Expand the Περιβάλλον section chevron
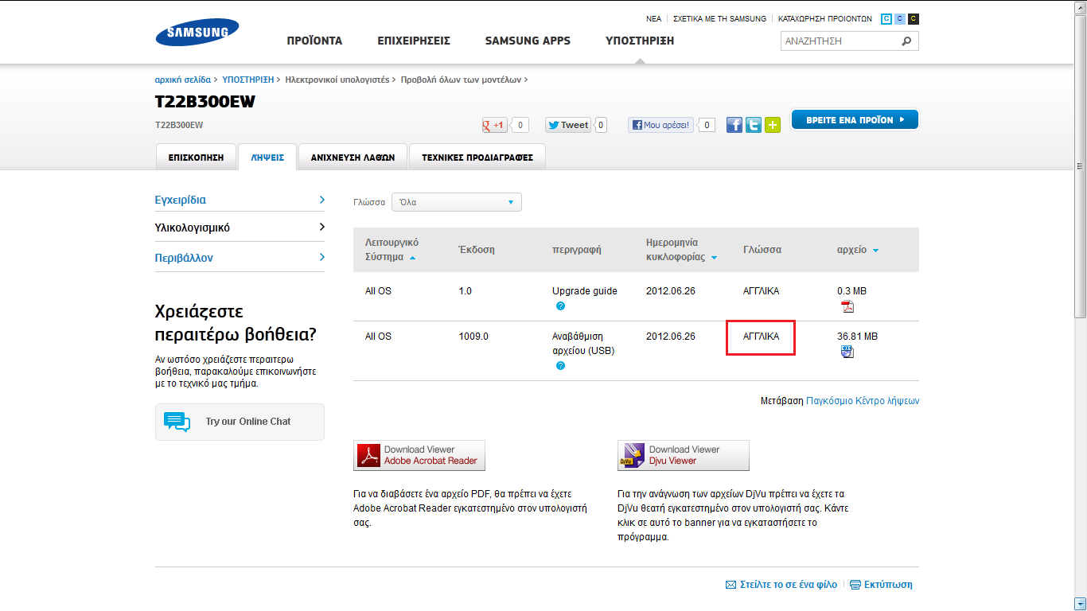 (x=321, y=257)
